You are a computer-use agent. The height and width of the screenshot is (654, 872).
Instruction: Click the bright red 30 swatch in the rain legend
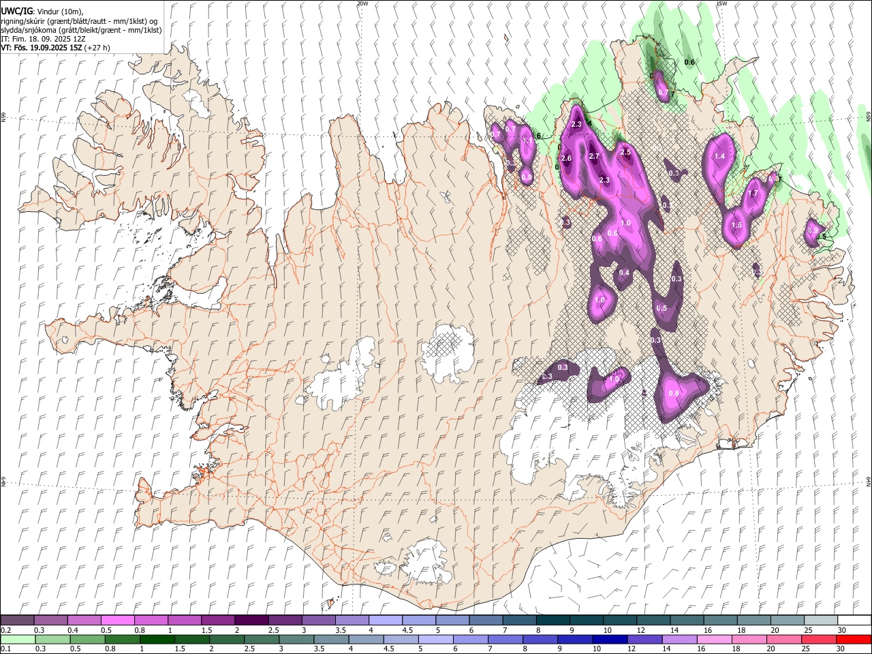coord(853,639)
